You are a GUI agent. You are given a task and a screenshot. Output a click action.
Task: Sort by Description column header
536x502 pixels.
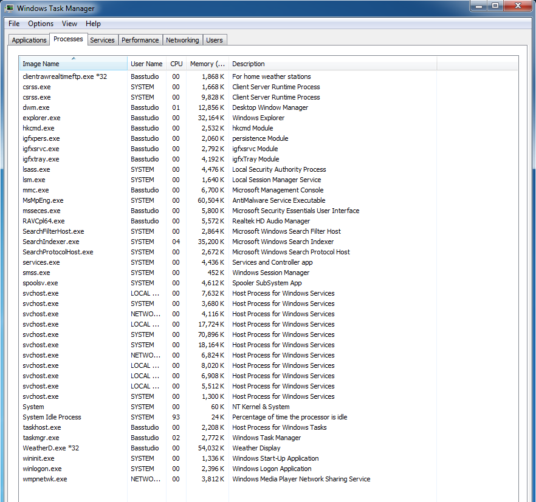(332, 64)
